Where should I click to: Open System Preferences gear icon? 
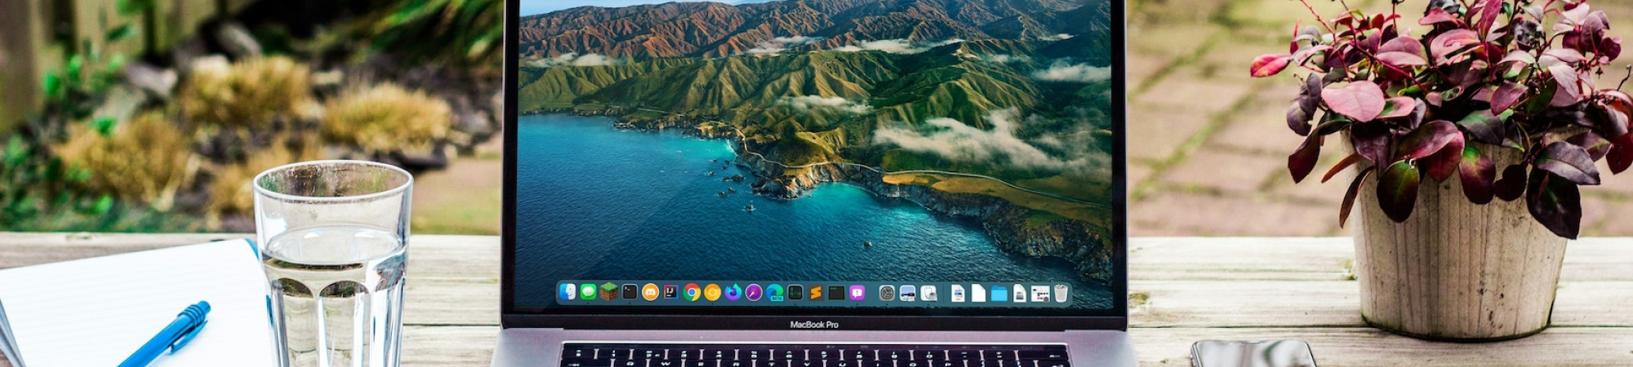click(886, 292)
